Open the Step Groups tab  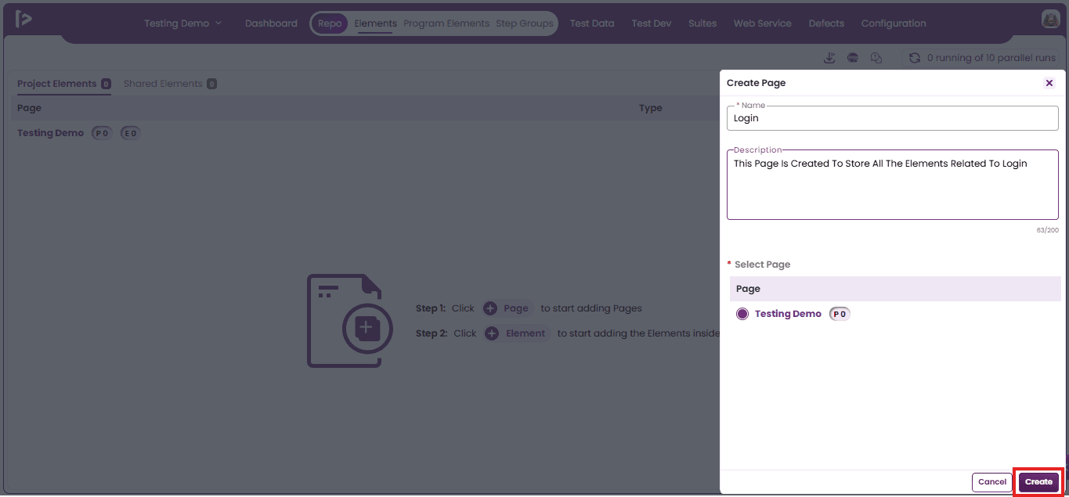pos(525,23)
